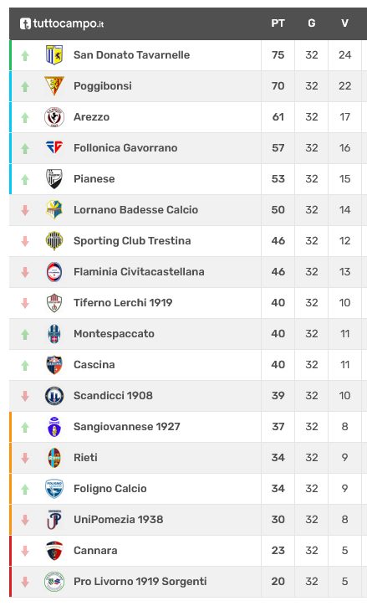Select the V column header

[345, 23]
